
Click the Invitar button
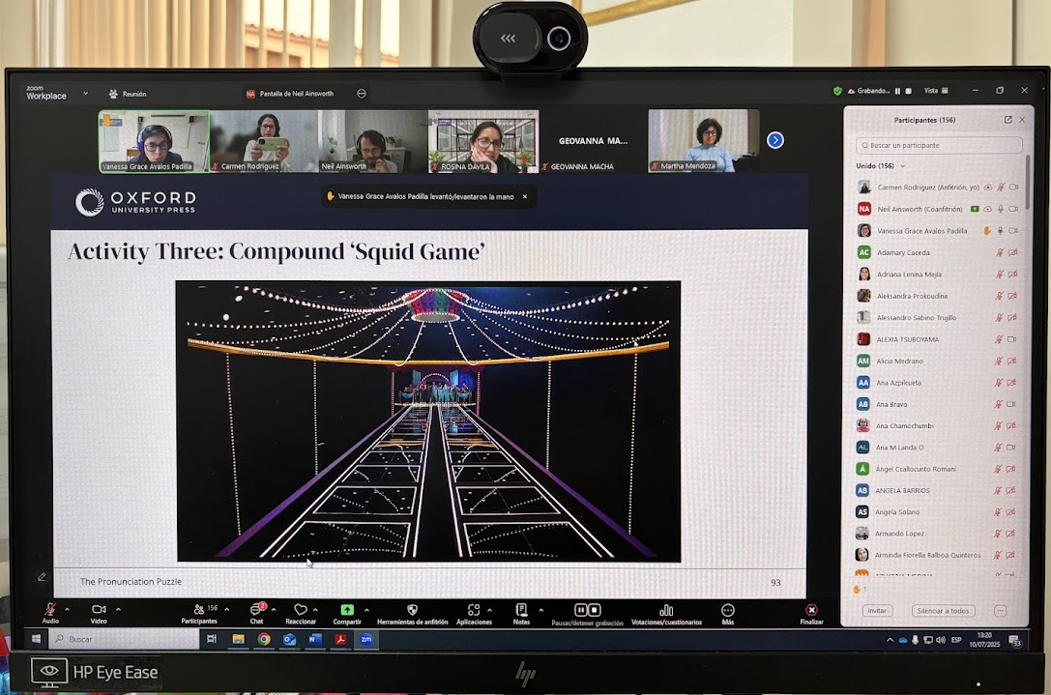point(877,611)
